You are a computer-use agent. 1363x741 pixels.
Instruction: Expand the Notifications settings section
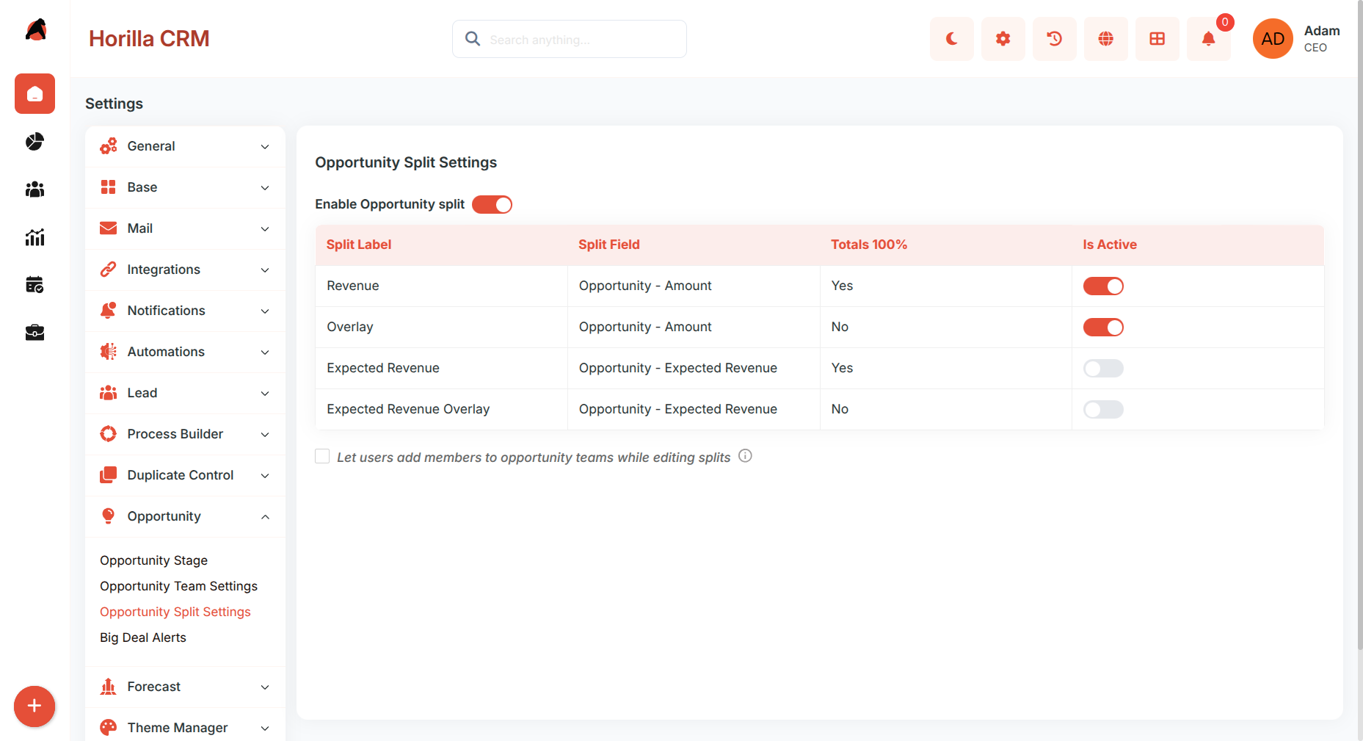(185, 311)
